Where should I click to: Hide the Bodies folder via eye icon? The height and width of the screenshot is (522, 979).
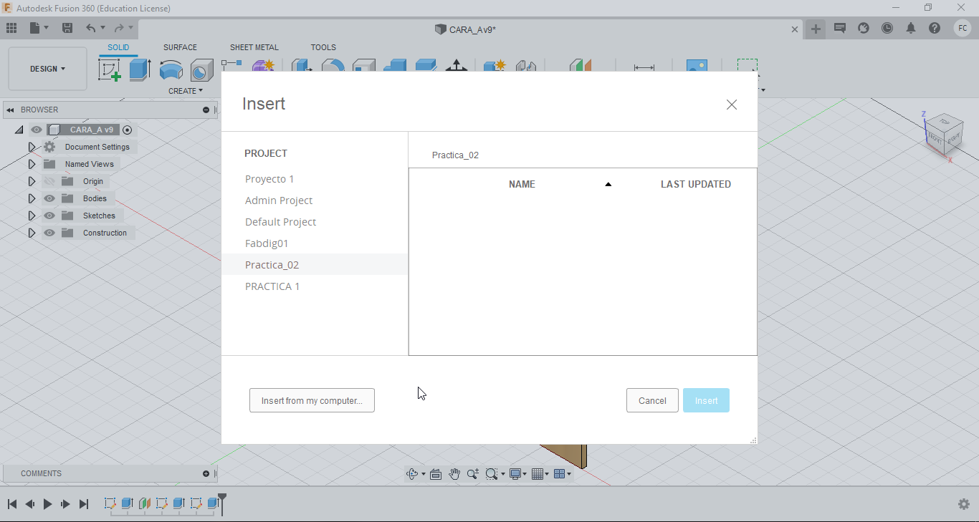coord(49,198)
